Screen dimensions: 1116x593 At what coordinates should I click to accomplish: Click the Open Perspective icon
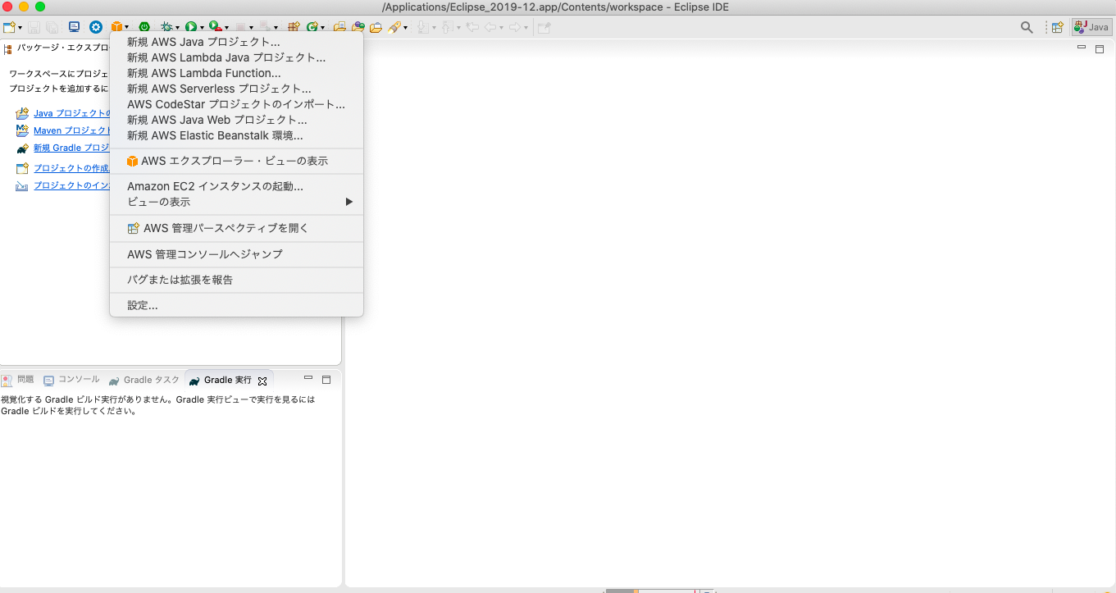pos(1058,27)
